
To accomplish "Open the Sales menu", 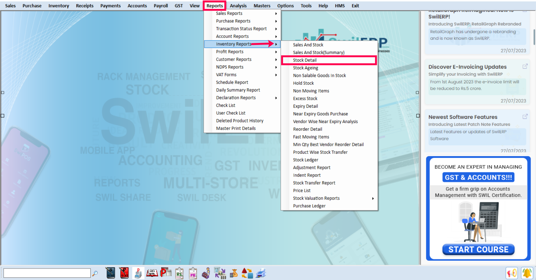I will click(x=10, y=6).
